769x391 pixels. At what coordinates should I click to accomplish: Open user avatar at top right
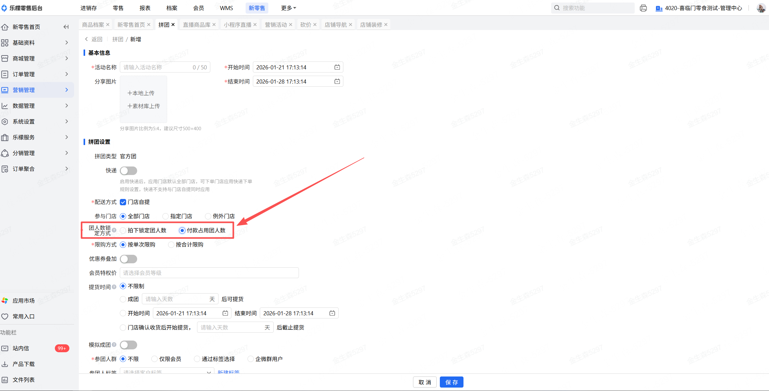point(761,8)
